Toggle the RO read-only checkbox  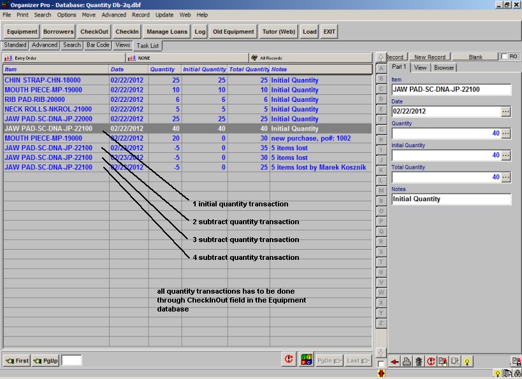pyautogui.click(x=505, y=57)
